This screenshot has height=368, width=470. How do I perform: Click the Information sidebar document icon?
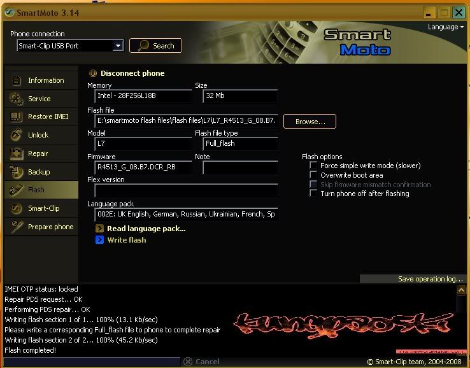pyautogui.click(x=16, y=80)
